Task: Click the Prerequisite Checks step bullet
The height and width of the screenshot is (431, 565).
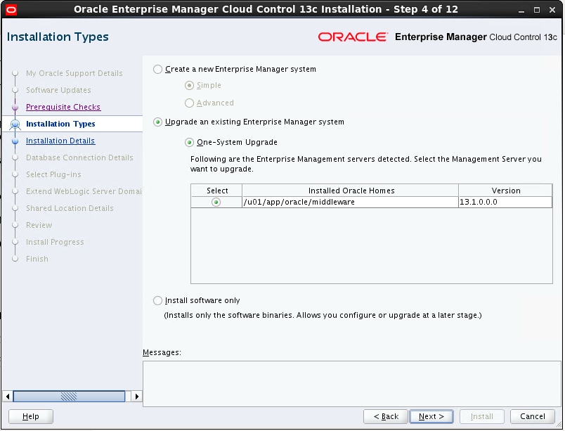Action: (15, 108)
